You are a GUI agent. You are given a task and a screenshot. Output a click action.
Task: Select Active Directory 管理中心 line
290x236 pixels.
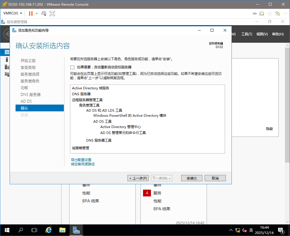pos(121,127)
